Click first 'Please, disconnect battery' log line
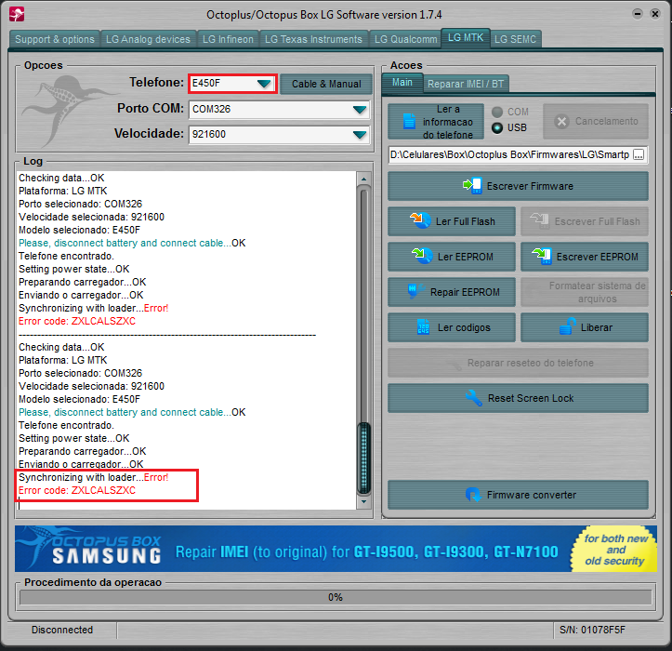 pyautogui.click(x=132, y=243)
